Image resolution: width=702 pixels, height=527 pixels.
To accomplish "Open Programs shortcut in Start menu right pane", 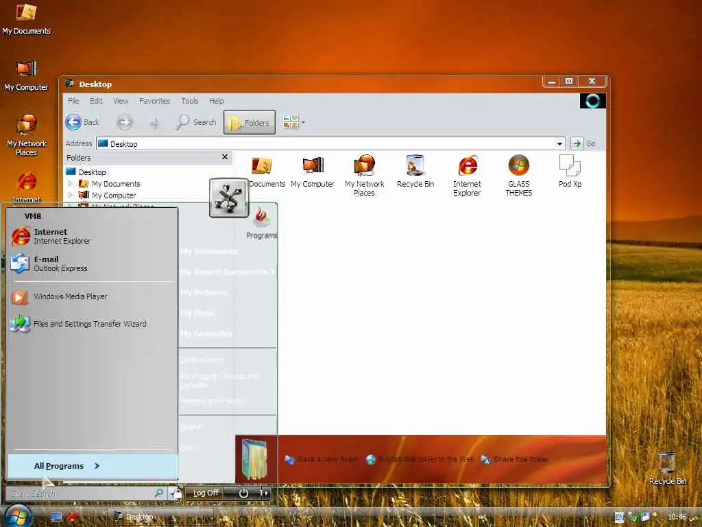I will click(x=261, y=223).
